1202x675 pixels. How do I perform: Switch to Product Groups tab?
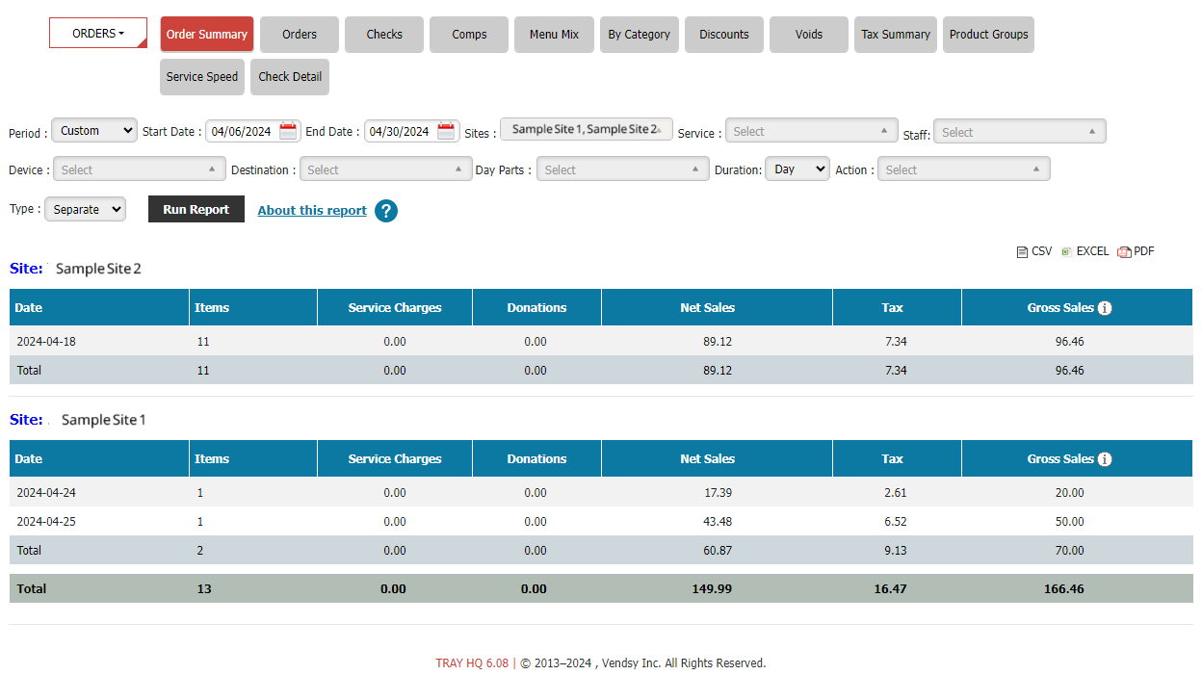[x=988, y=35]
